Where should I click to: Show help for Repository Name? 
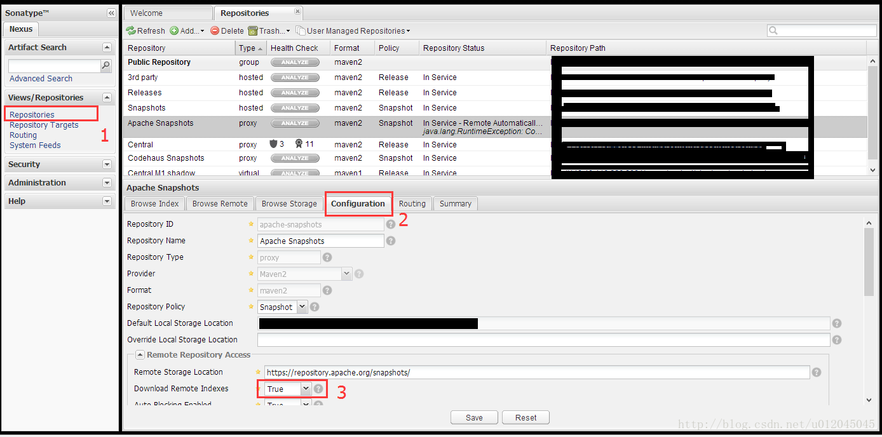[391, 241]
